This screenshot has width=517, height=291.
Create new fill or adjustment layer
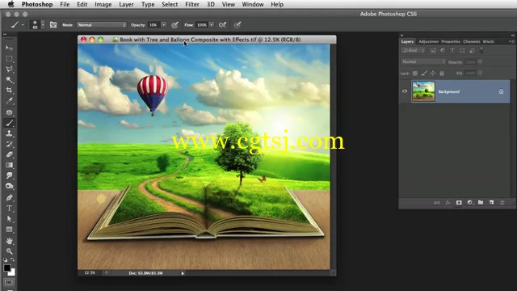470,203
